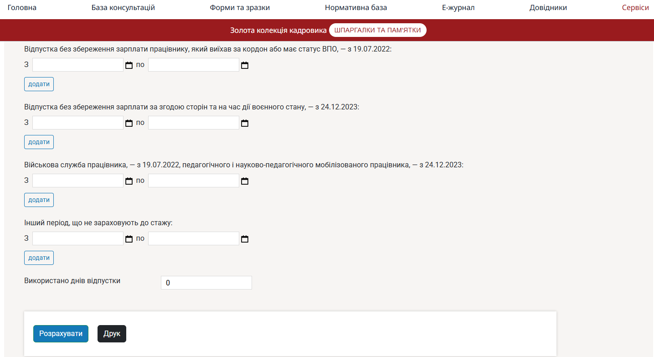Screen dimensions: 654x357
Task: Focus the 'Використано днів відпустки' input field
Action: point(206,283)
